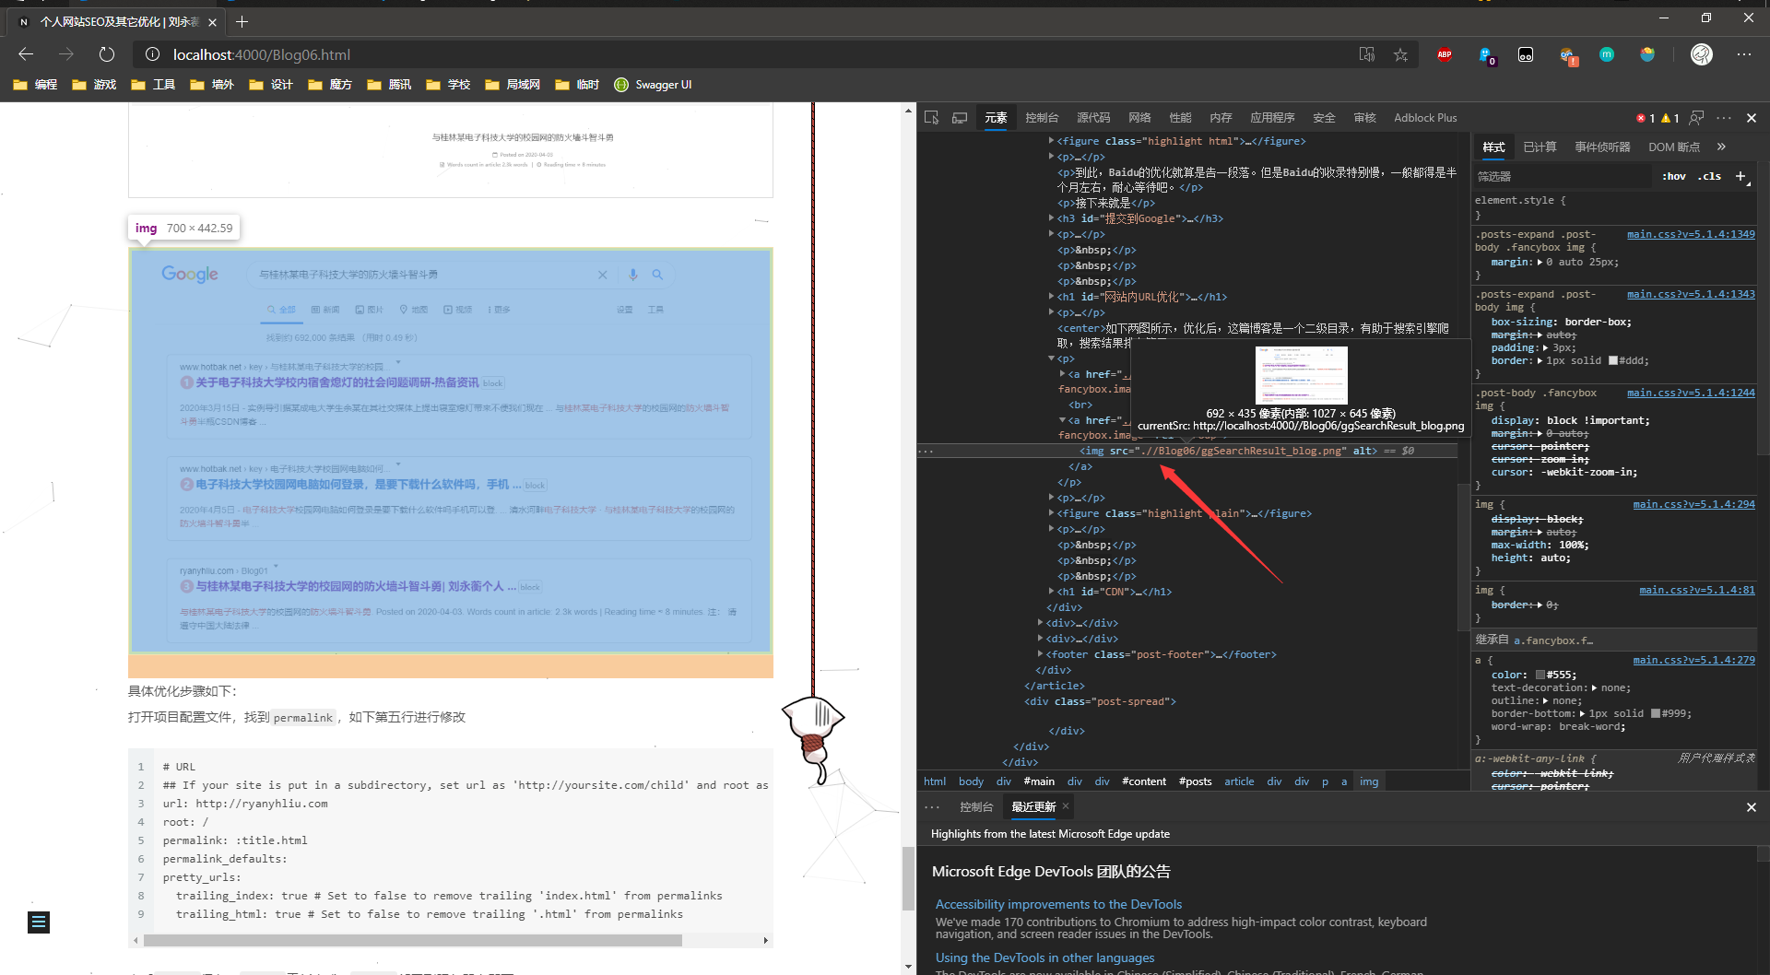The image size is (1770, 975).
Task: Open the browser profile avatar
Action: (1702, 54)
